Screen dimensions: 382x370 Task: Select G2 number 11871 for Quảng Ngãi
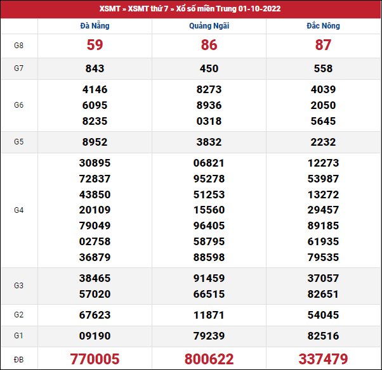point(209,315)
